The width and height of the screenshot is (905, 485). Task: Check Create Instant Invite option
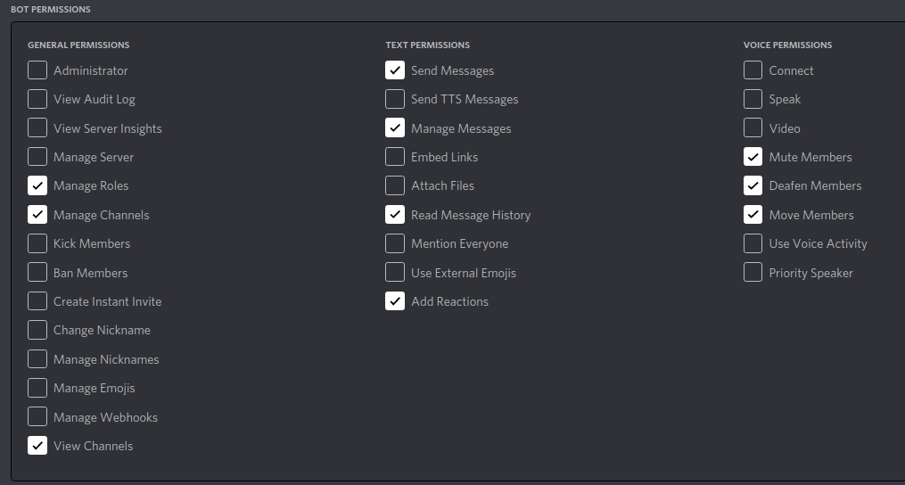pyautogui.click(x=37, y=301)
